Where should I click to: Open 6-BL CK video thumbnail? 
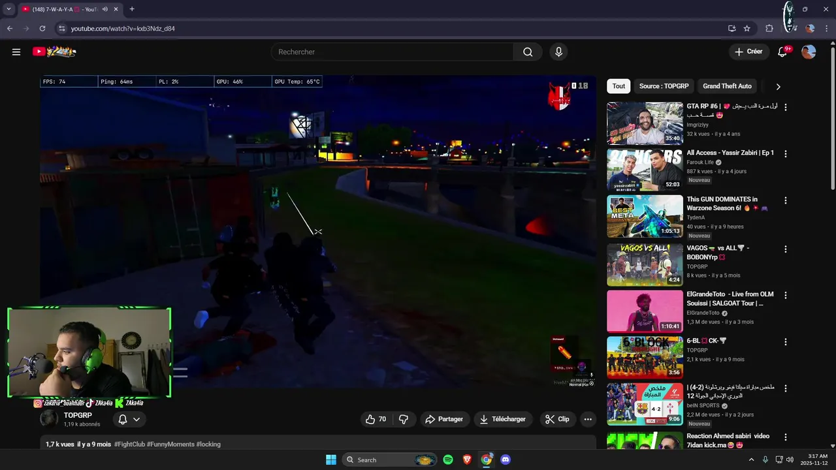click(645, 358)
